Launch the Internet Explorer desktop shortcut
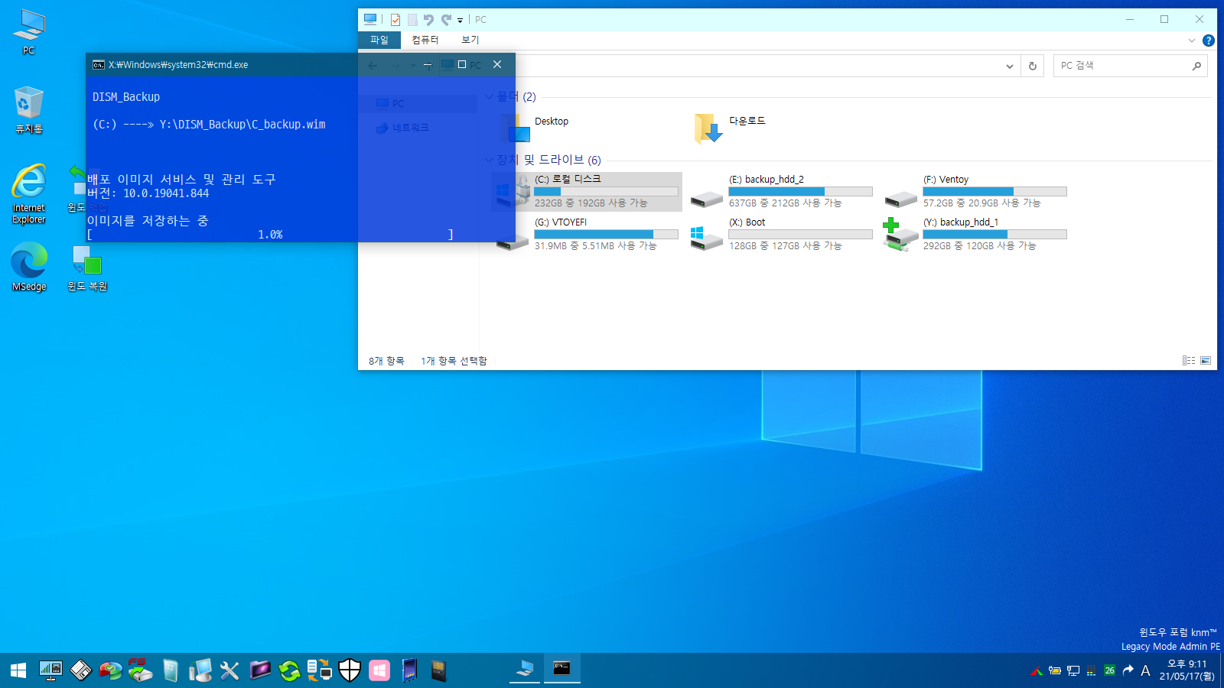This screenshot has height=688, width=1224. point(29,194)
